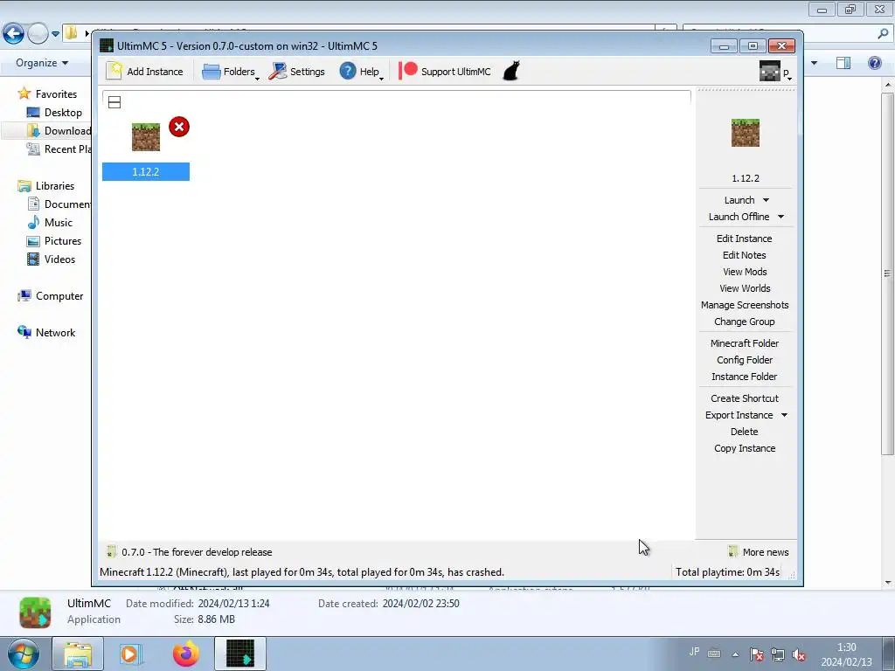
Task: Click Explorer help question mark icon
Action: tap(874, 63)
